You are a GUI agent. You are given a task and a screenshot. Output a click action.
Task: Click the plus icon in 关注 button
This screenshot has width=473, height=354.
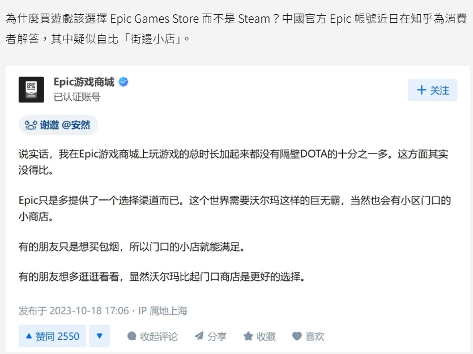pos(421,90)
